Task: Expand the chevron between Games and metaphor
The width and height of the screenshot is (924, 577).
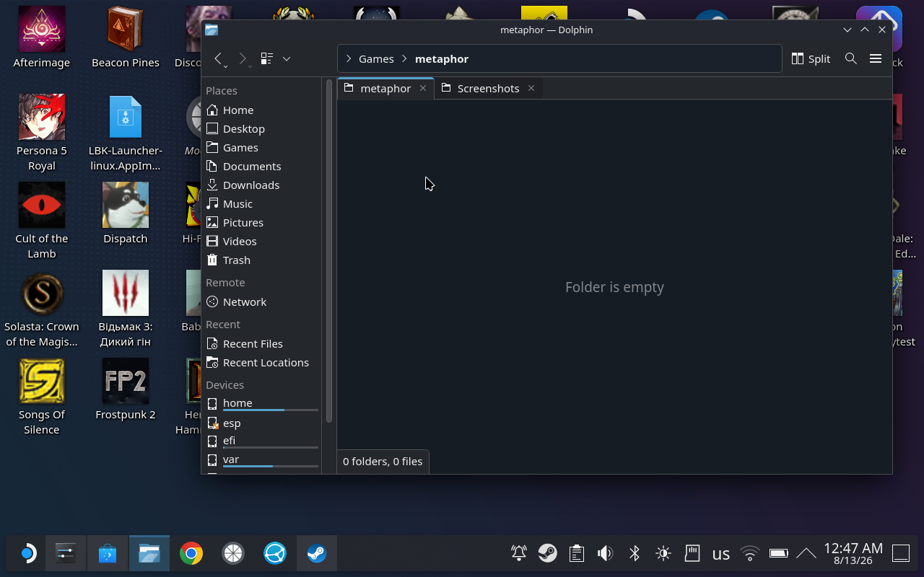Action: (404, 59)
